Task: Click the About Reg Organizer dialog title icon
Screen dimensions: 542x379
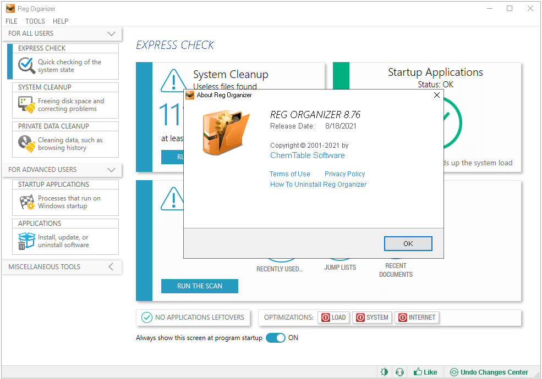Action: tap(190, 95)
